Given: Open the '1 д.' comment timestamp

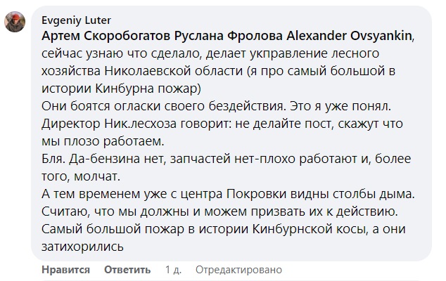Looking at the screenshot, I should tap(173, 270).
